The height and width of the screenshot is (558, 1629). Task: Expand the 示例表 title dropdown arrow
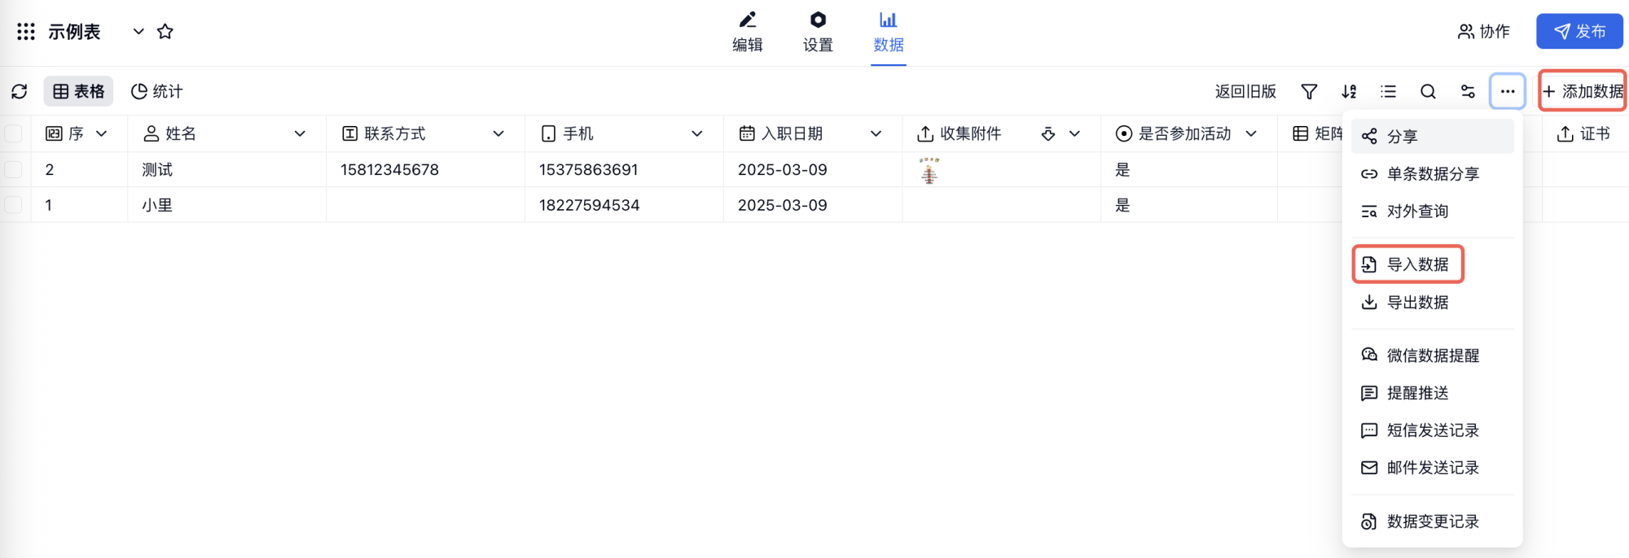[x=138, y=32]
